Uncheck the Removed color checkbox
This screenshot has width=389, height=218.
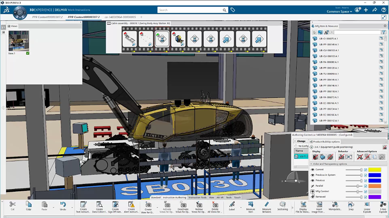pos(365,197)
